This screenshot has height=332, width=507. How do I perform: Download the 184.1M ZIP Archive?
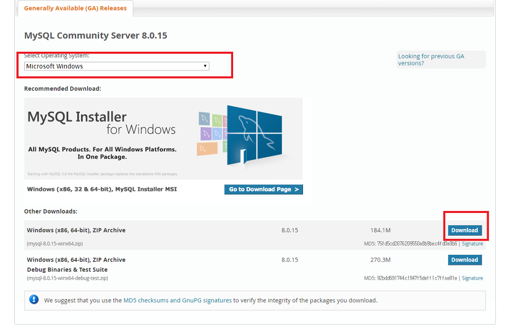coord(464,230)
